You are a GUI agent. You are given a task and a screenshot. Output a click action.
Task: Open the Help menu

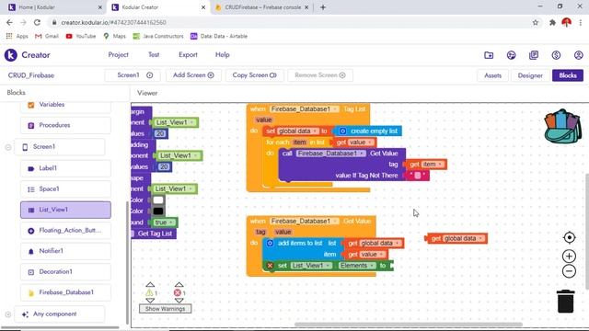(x=223, y=55)
